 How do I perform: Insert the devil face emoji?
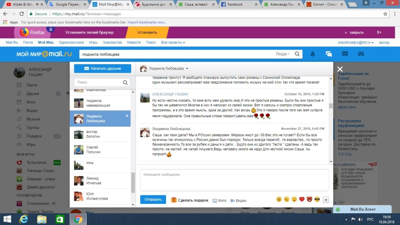pos(309,199)
